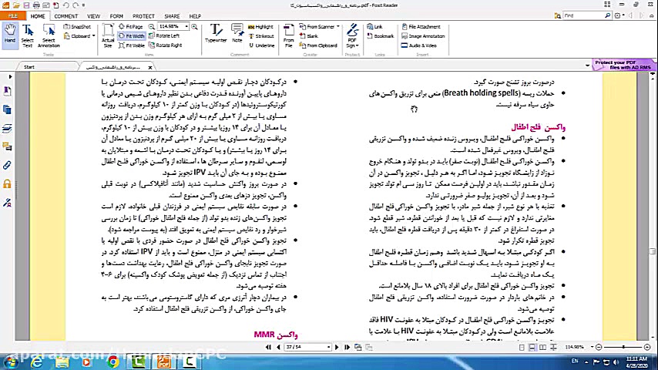Close the open PDF document tab
658x370 pixels.
coord(150,67)
